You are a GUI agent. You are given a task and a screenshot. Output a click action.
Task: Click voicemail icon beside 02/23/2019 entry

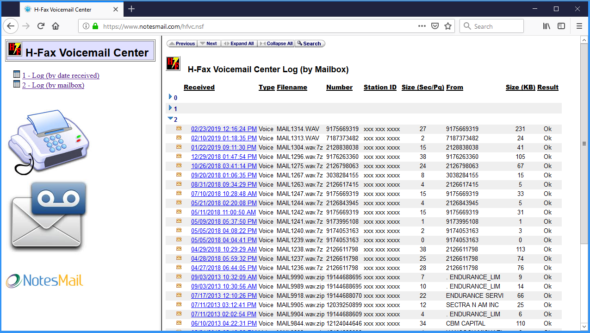coord(179,129)
